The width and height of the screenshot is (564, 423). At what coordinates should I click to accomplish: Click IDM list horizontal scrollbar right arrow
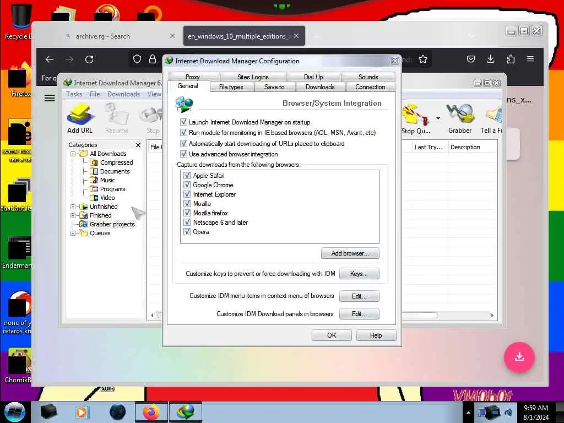coord(492,315)
